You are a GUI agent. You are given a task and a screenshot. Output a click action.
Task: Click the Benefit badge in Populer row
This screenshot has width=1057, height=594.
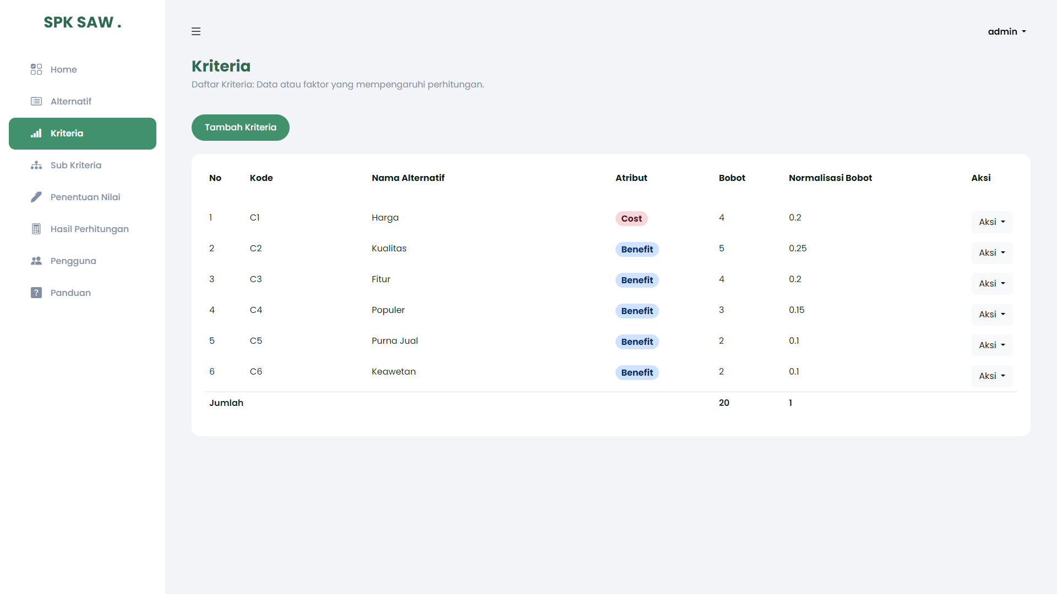tap(637, 311)
